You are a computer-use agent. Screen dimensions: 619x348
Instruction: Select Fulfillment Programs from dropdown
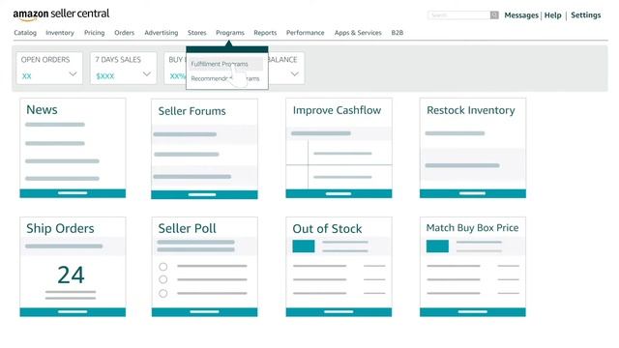[225, 64]
